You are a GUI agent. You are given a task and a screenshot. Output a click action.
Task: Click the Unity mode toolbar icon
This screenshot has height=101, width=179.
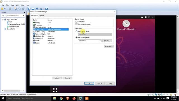coord(41,9)
